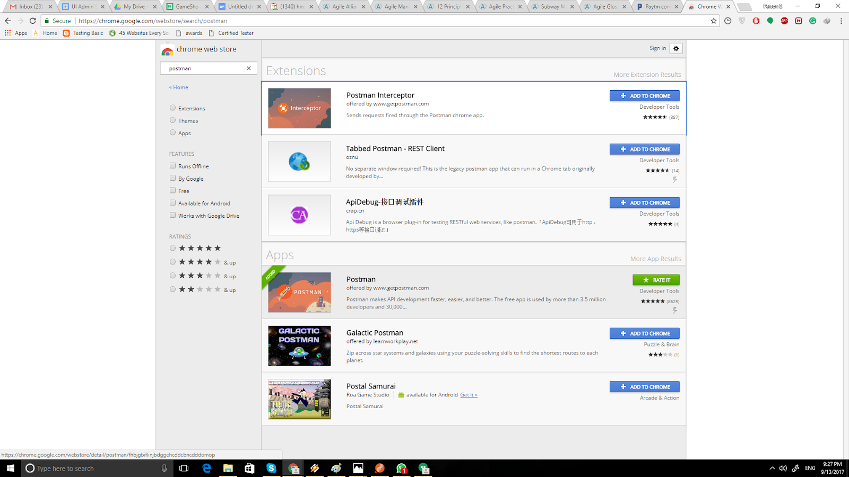Open File Explorer from the taskbar
The image size is (849, 477).
pos(228,468)
